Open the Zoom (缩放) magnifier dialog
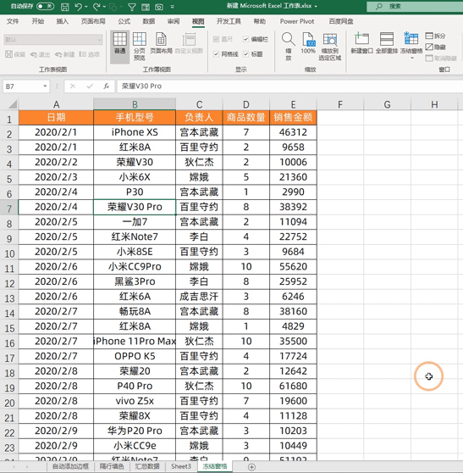The width and height of the screenshot is (463, 473). pyautogui.click(x=289, y=46)
